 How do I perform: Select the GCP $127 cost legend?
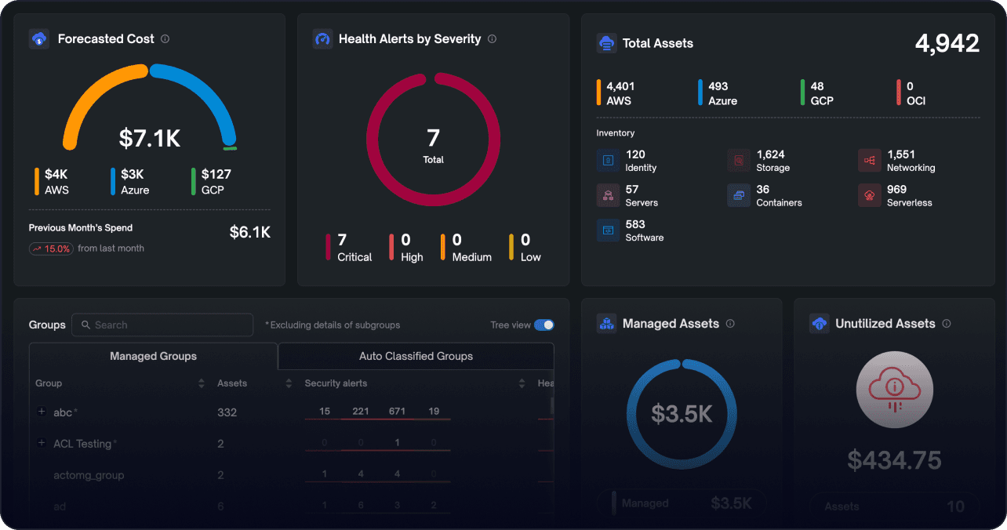[211, 181]
